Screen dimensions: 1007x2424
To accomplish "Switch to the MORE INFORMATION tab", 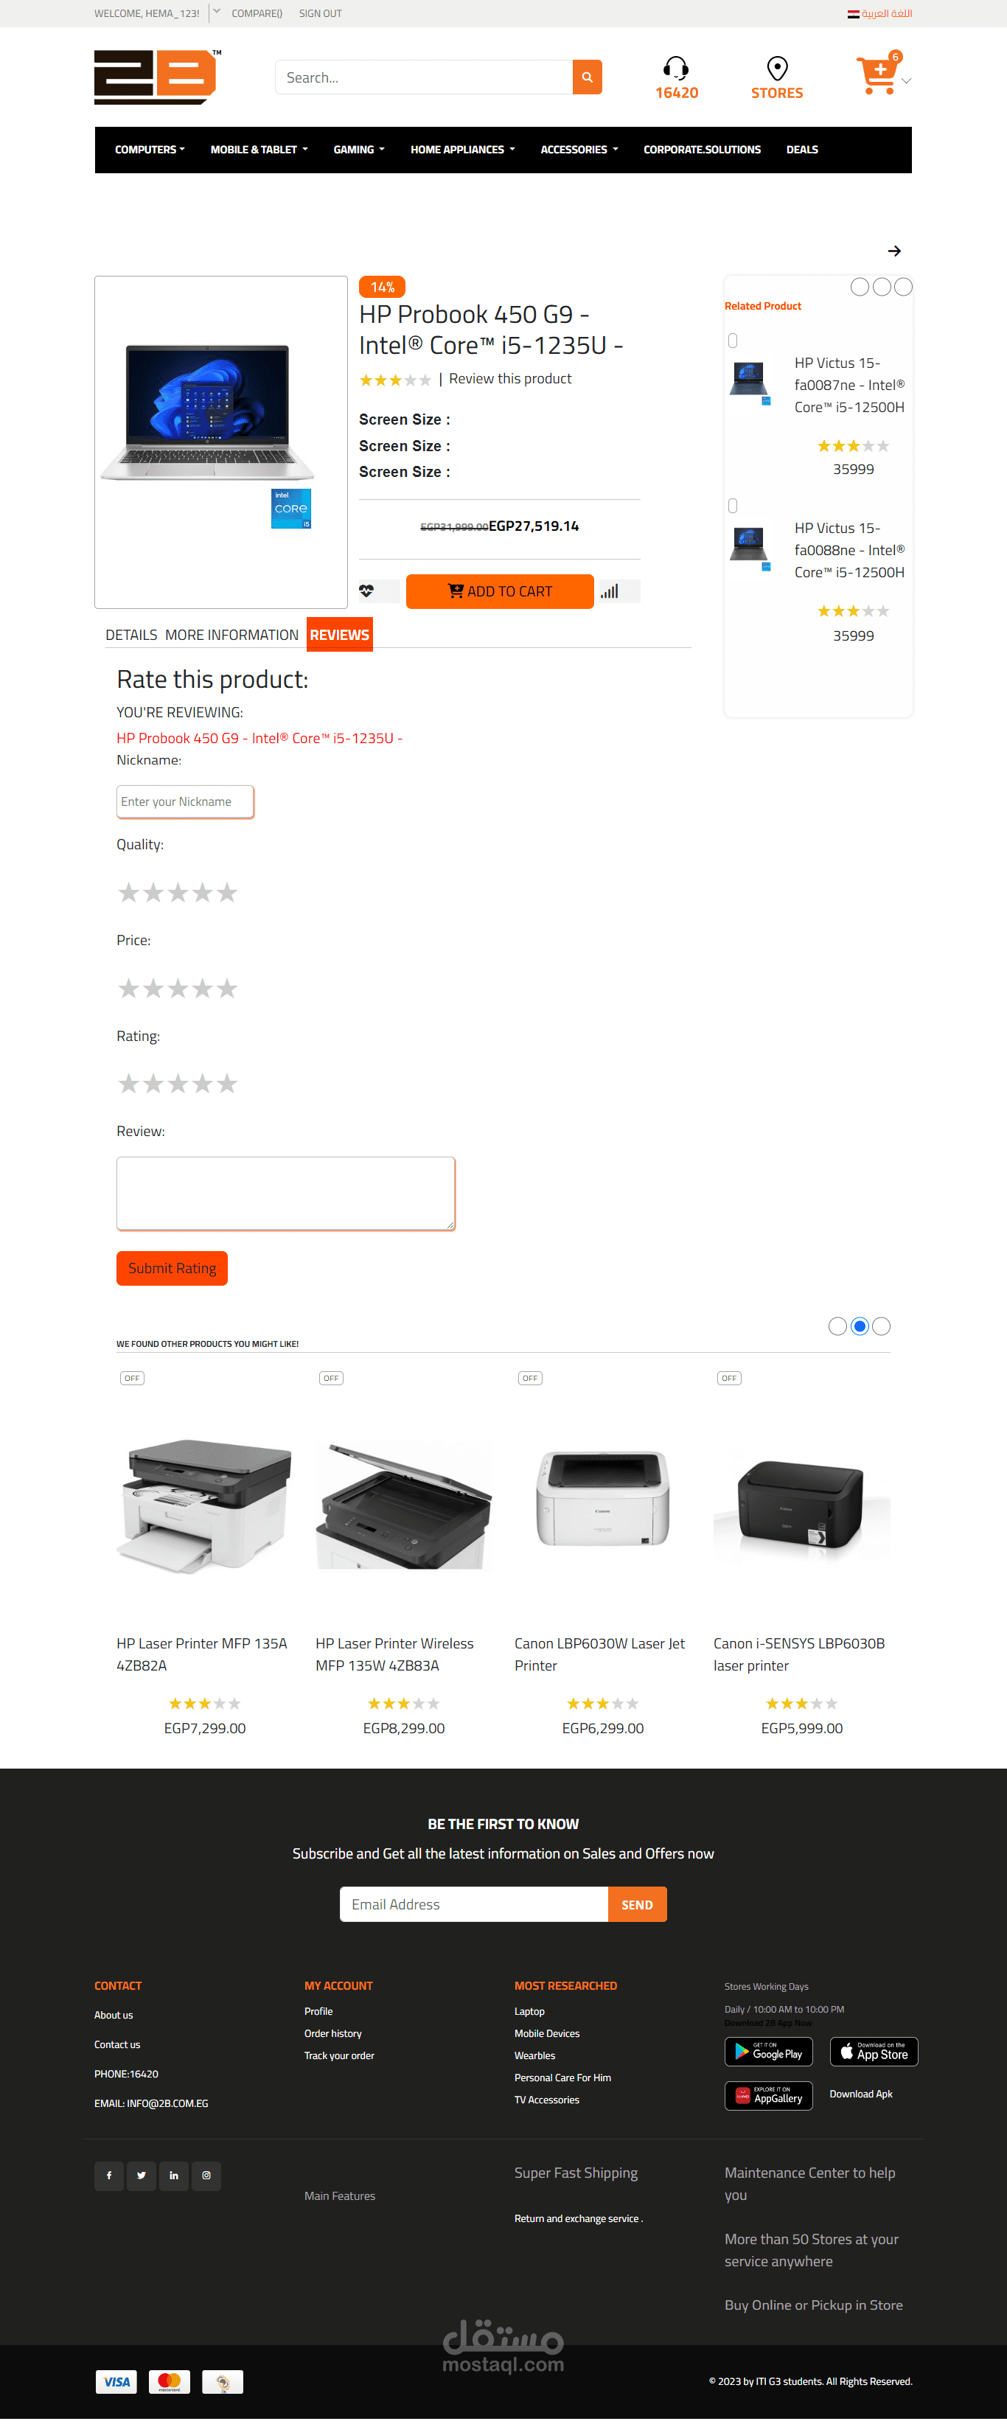I will coord(231,634).
